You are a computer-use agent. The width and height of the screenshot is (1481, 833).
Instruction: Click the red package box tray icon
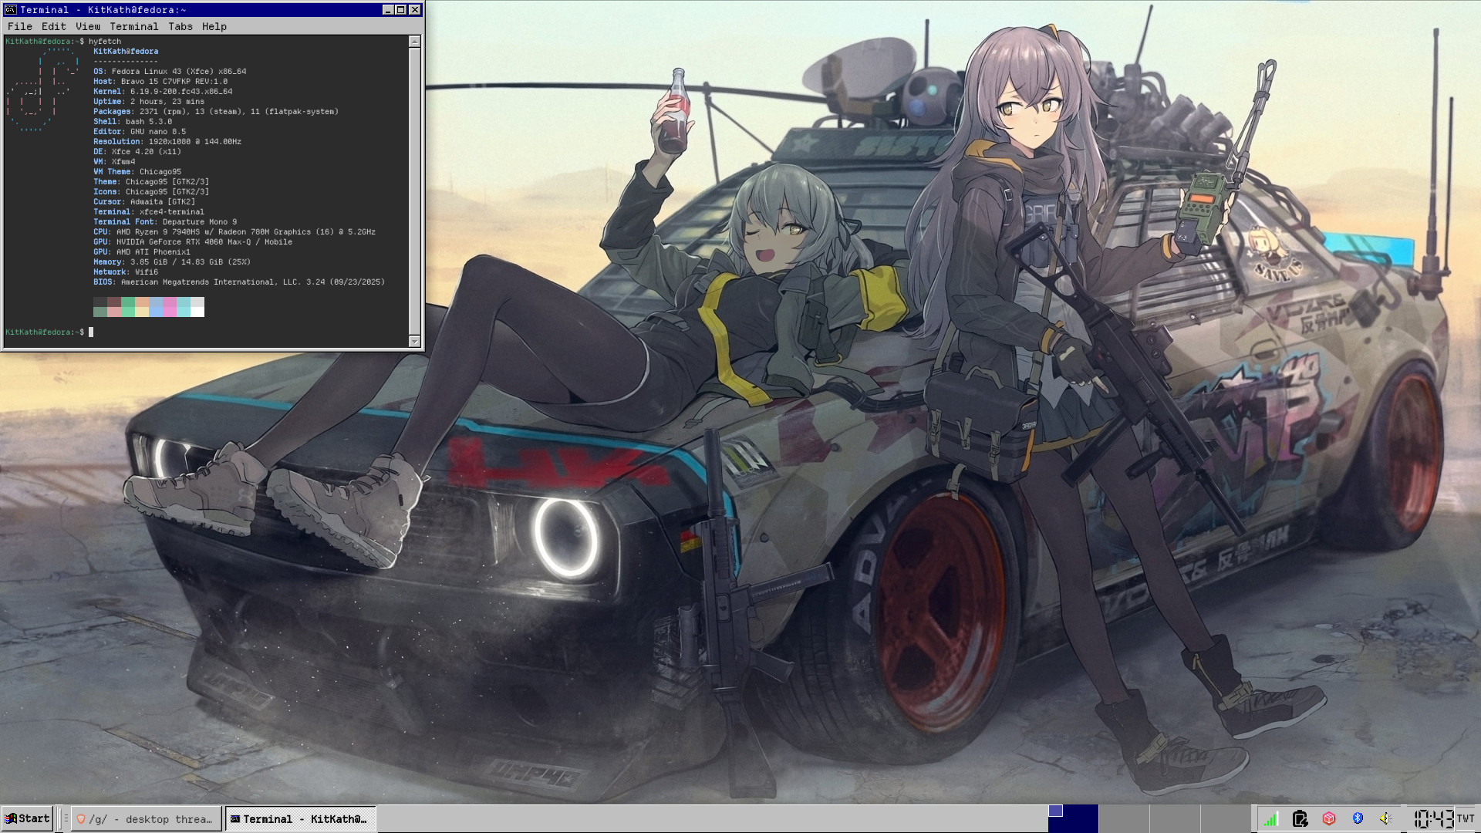[x=1329, y=818]
